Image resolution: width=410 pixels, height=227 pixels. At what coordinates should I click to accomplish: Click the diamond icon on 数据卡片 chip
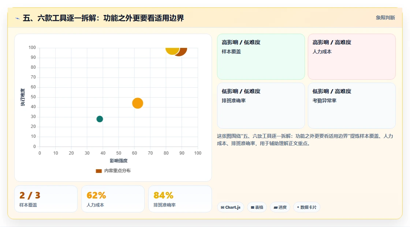[x=298, y=207]
